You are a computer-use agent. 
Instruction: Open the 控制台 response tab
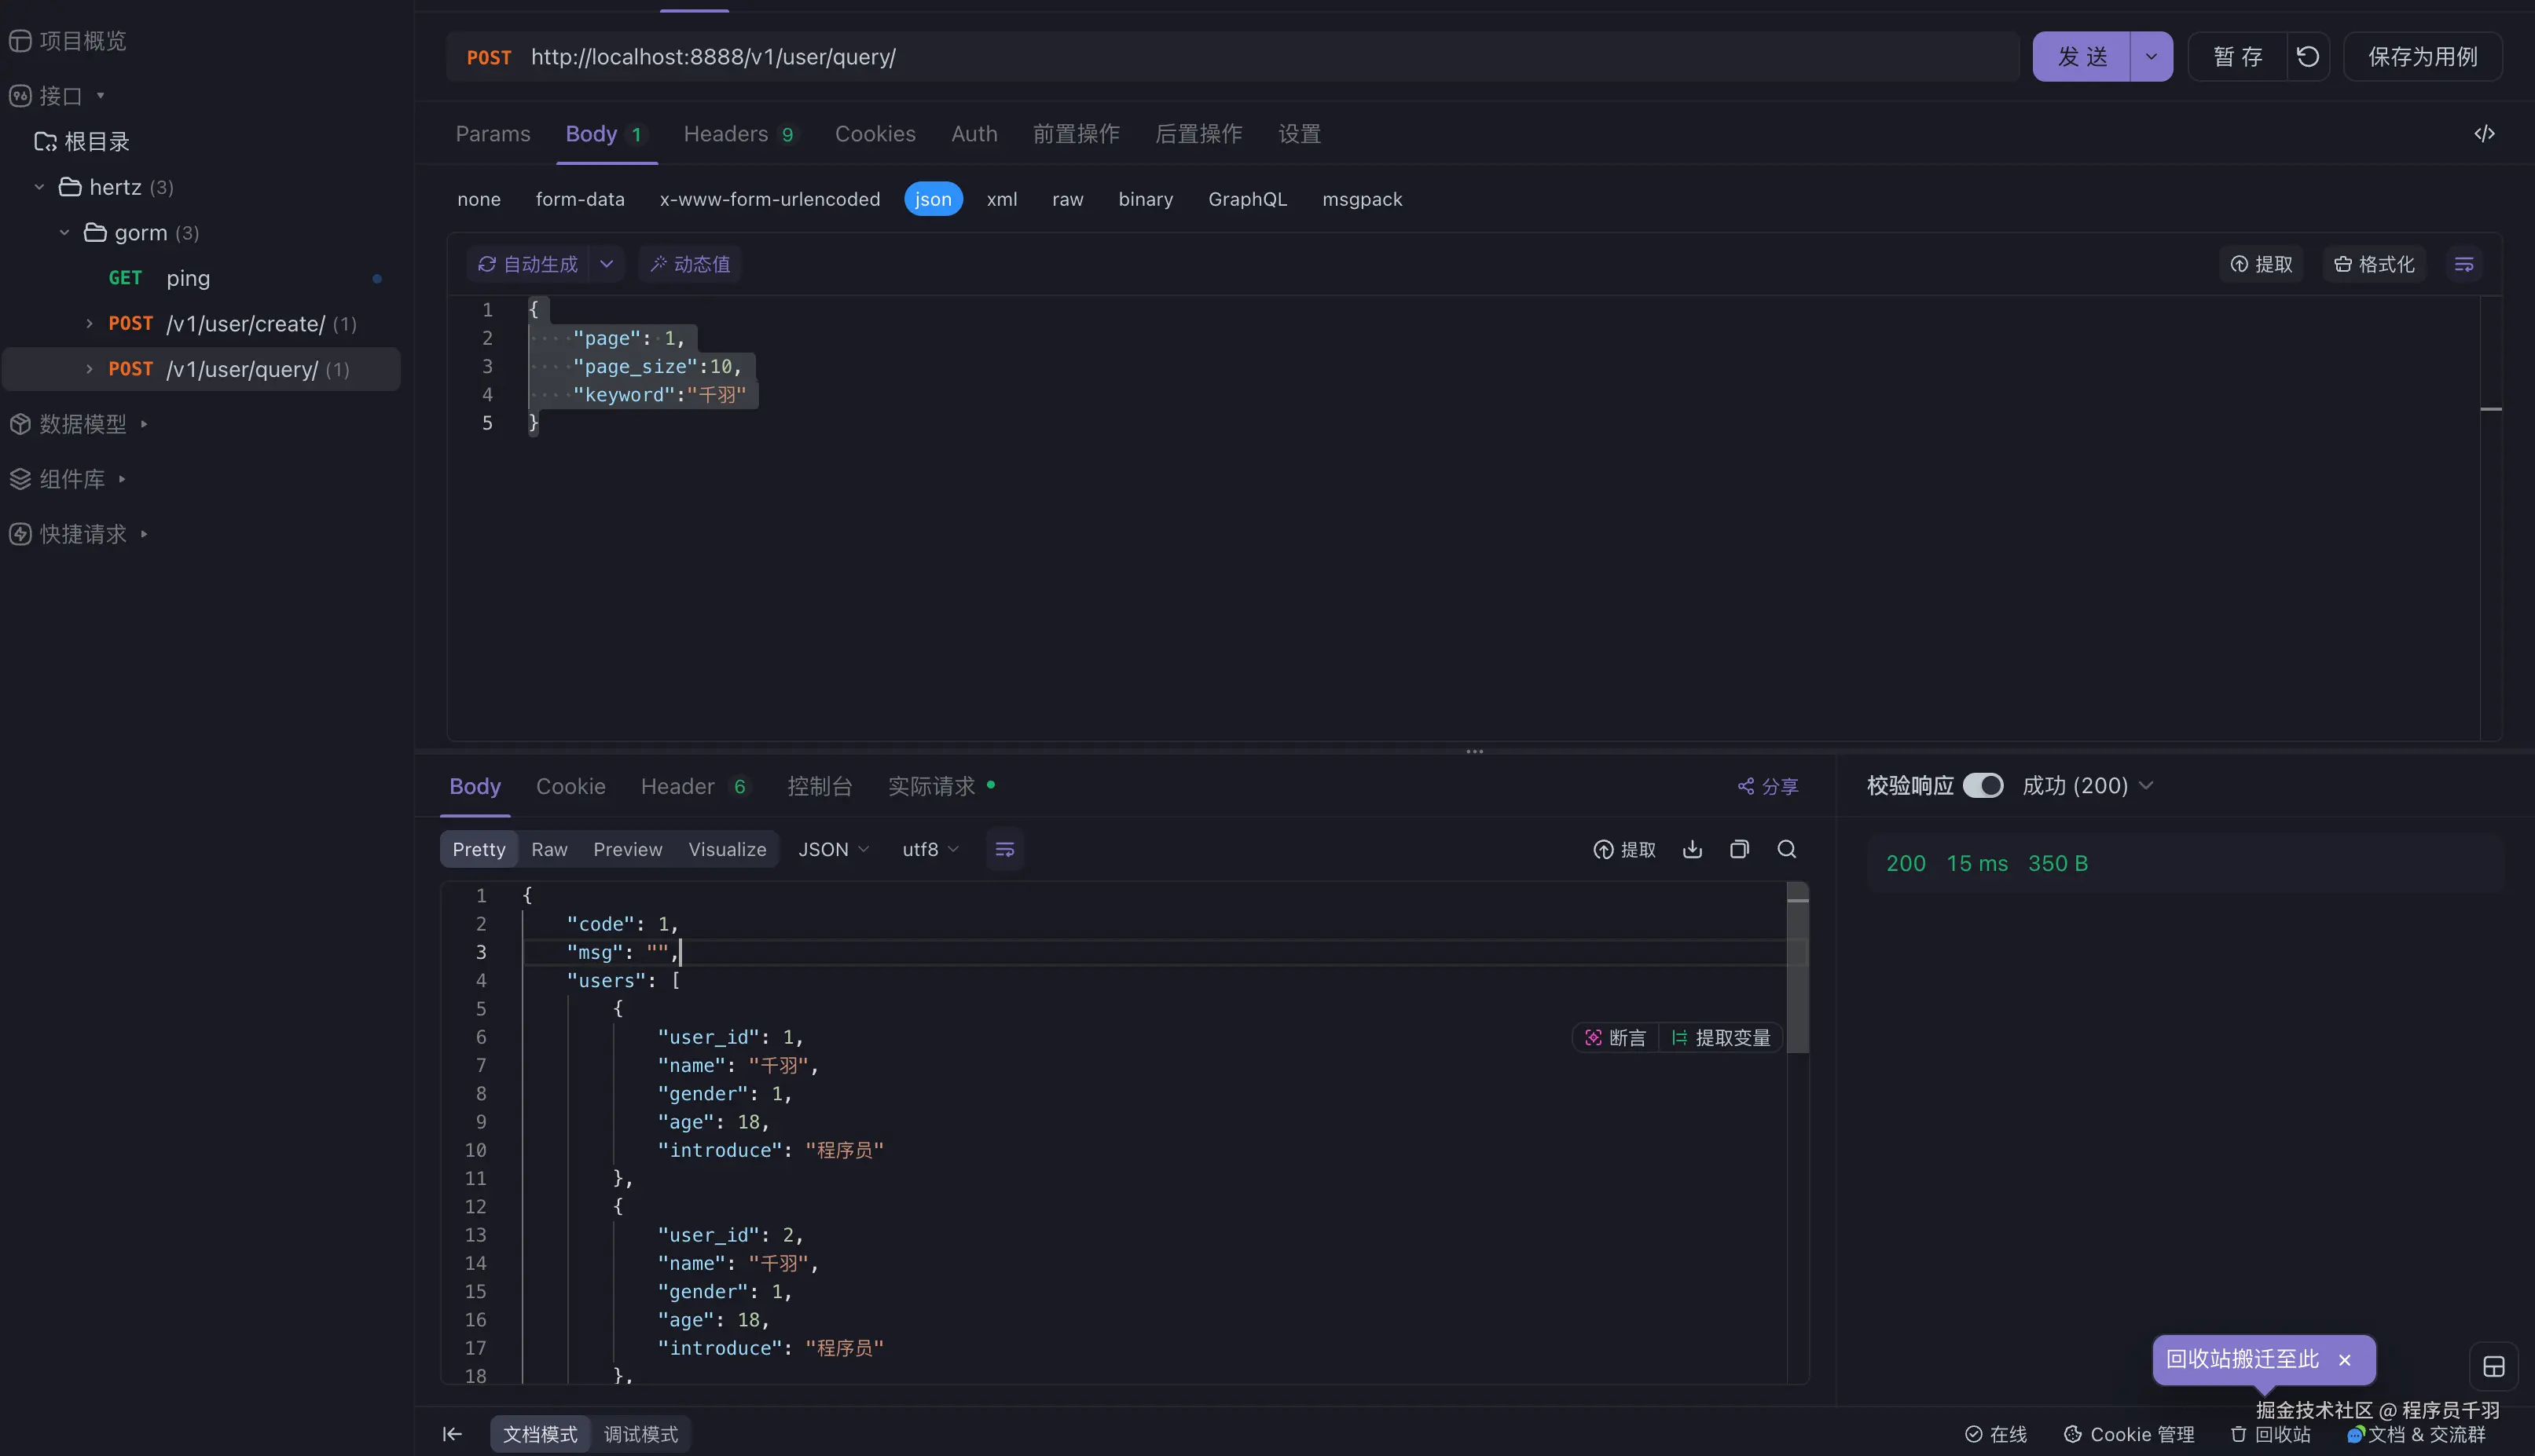tap(820, 786)
